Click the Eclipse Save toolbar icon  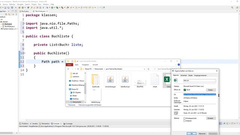coord(5,7)
